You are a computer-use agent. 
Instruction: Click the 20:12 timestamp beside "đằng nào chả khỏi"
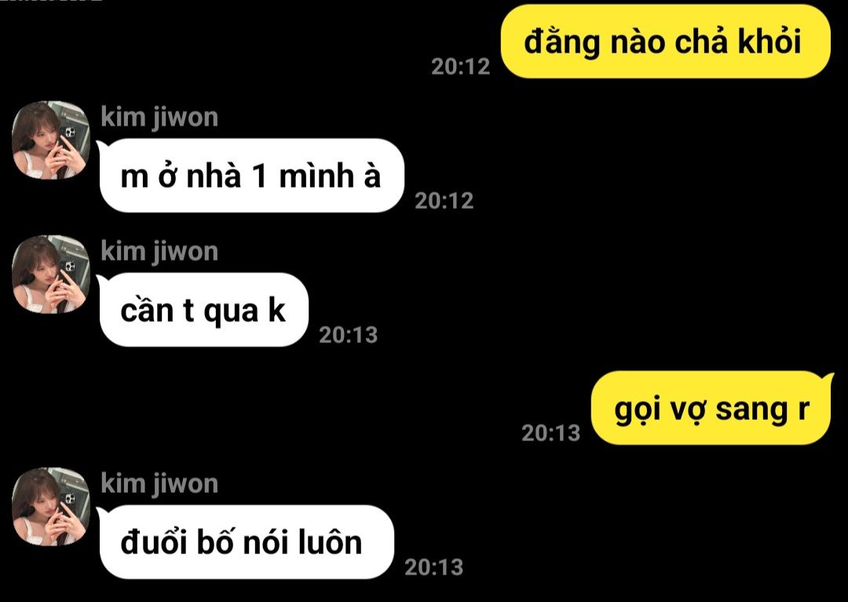461,67
